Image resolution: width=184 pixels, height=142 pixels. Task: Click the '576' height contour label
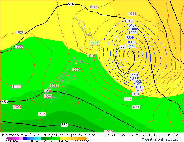coord(71,4)
